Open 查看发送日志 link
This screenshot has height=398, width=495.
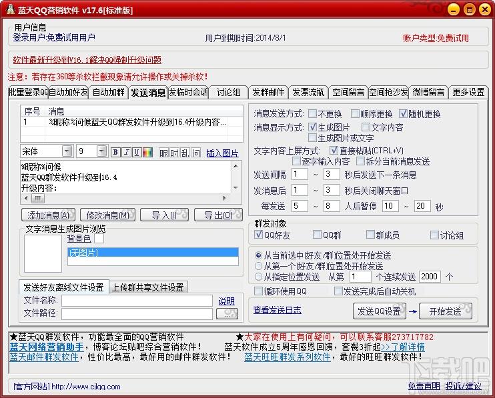pos(277,310)
